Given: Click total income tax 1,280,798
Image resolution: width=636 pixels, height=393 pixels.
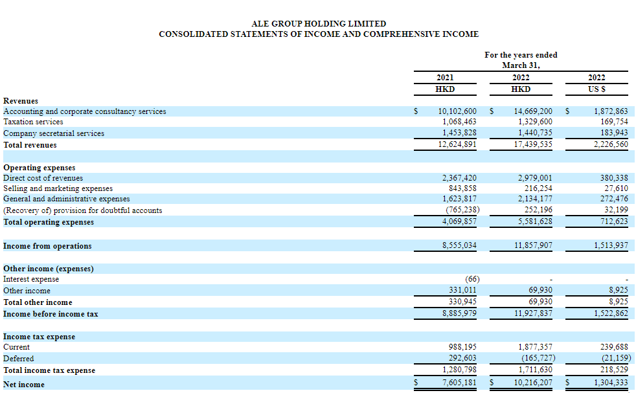Looking at the screenshot, I should [x=459, y=370].
